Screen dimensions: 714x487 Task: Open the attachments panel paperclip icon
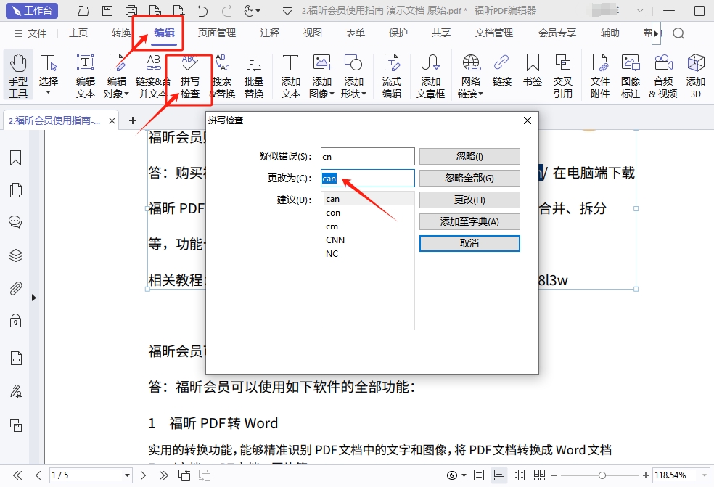(x=15, y=288)
